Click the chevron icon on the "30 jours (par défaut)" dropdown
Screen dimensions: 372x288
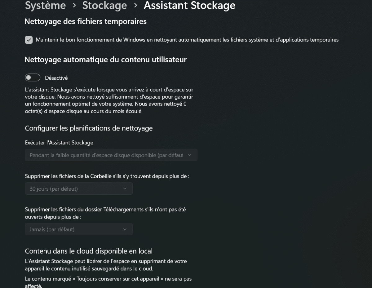click(125, 188)
